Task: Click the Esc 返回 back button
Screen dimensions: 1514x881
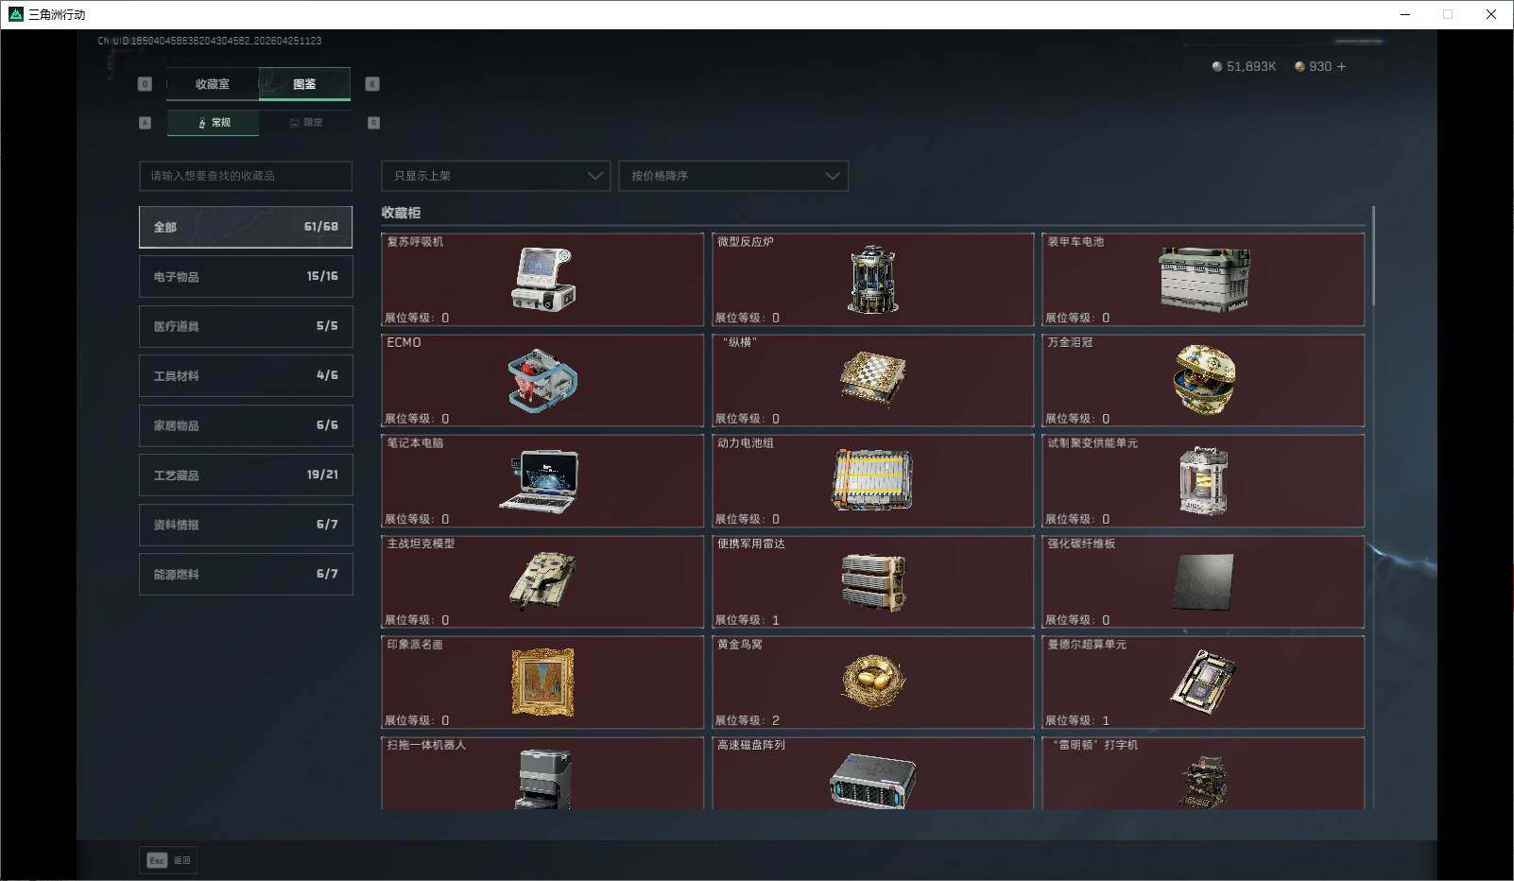Action: tap(169, 860)
